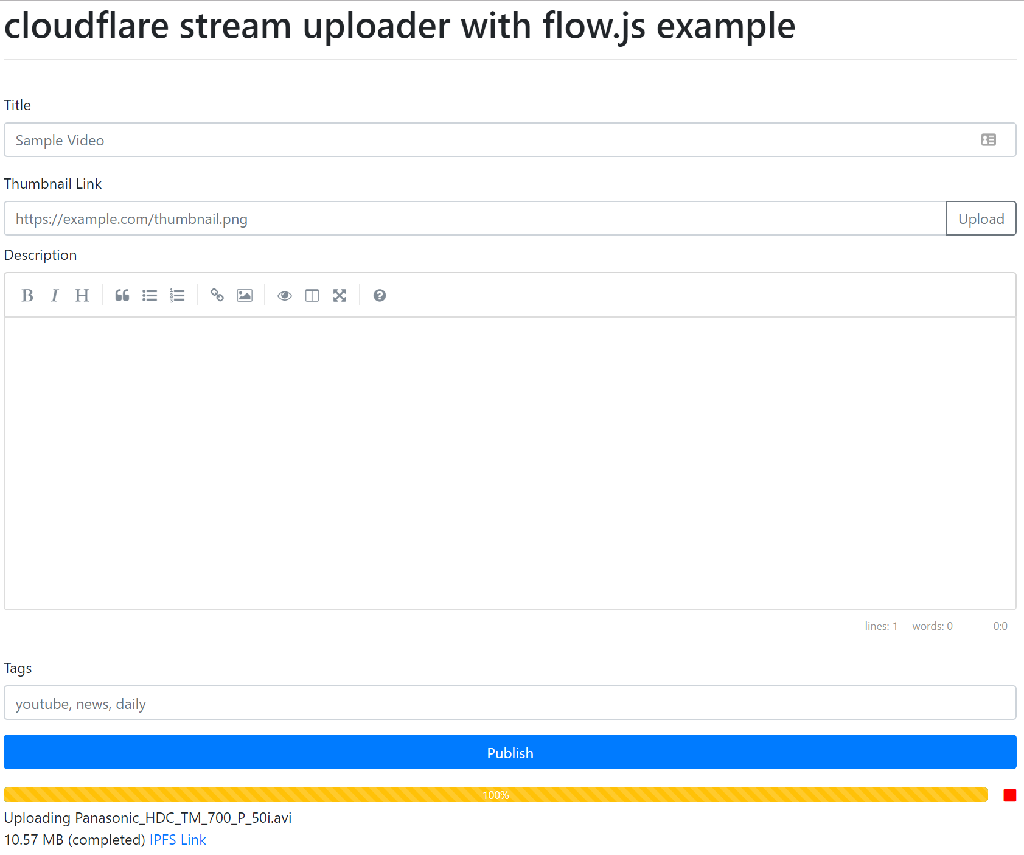Click the red cancel upload square
1024x855 pixels.
click(x=1010, y=795)
